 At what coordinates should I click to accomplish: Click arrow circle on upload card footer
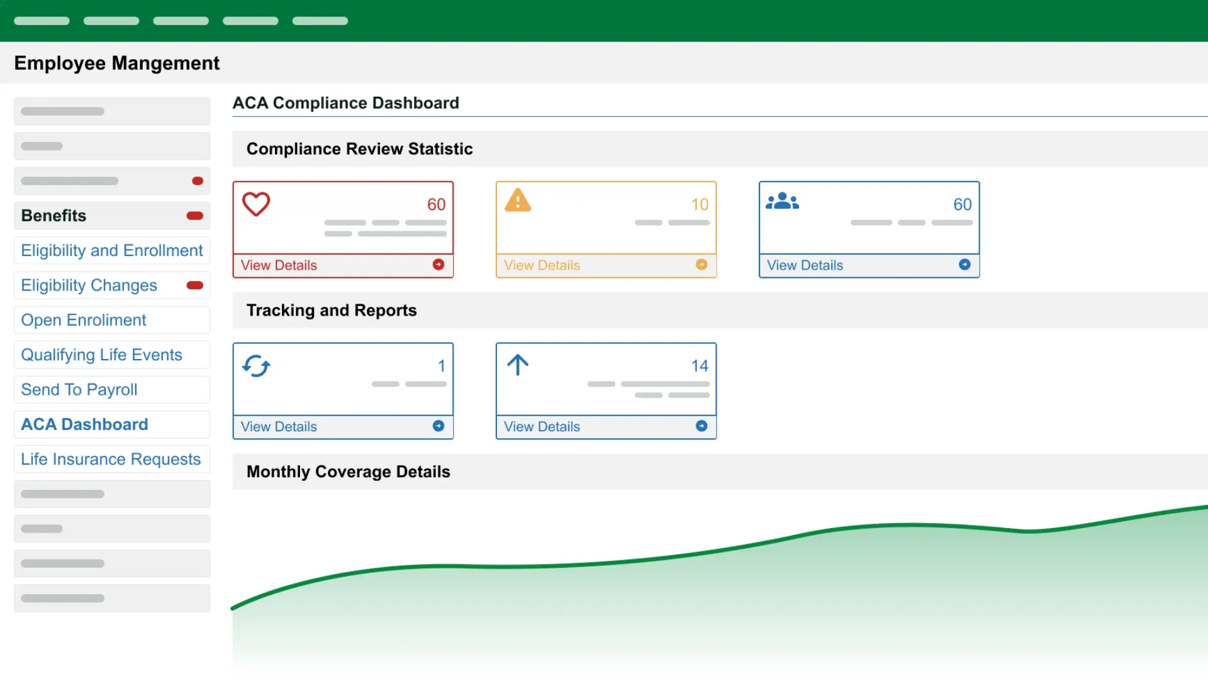[x=702, y=426]
